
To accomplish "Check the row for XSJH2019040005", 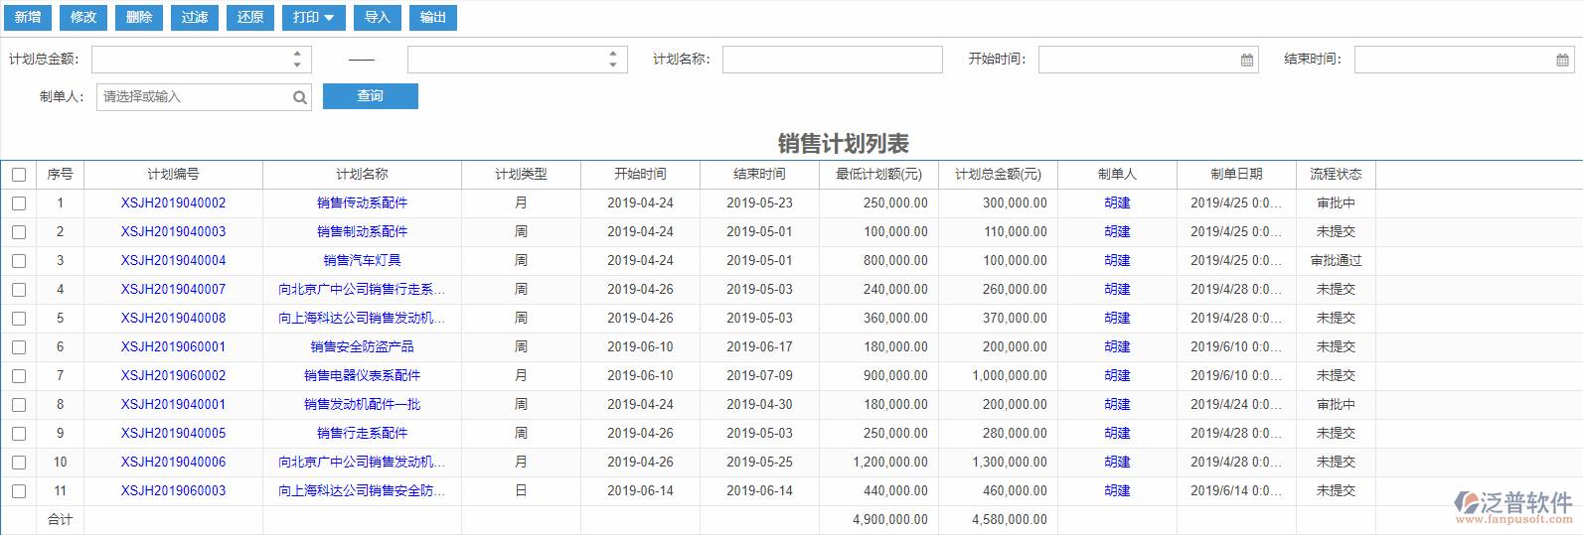I will [x=19, y=434].
